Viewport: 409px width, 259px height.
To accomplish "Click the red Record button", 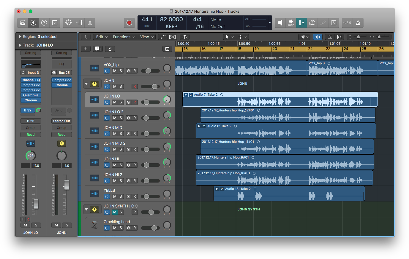I will click(x=129, y=23).
